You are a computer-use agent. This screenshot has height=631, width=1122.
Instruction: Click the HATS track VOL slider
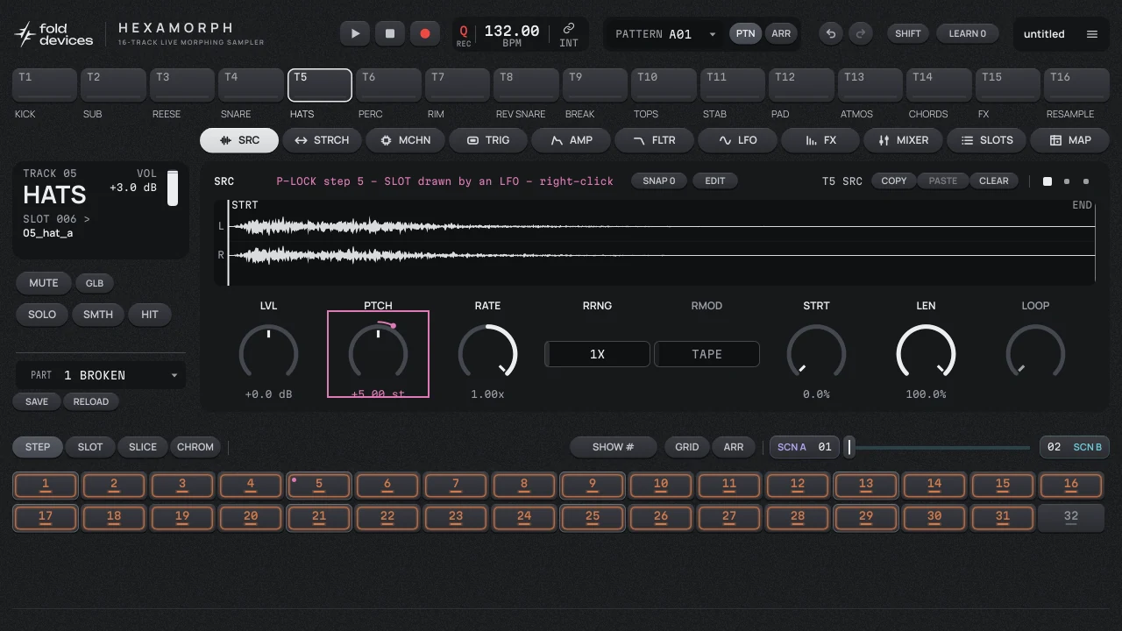173,188
